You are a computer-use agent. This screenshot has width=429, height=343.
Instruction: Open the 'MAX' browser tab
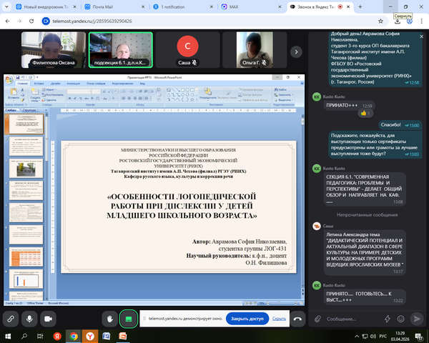250,5
